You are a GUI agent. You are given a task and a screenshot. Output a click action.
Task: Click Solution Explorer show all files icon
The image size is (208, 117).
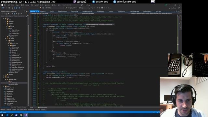coord(19,14)
